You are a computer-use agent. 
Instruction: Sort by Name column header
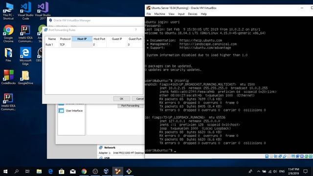[x=52, y=39]
